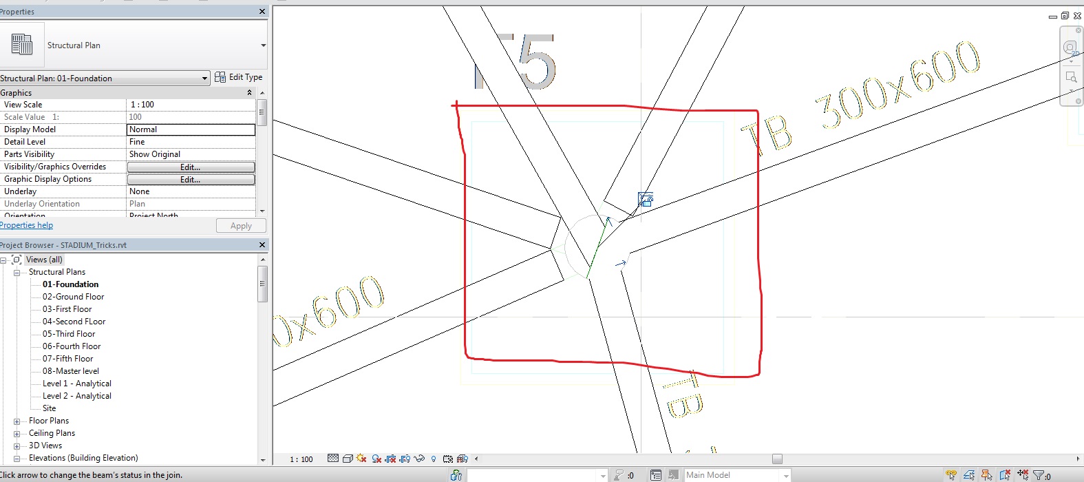Open Properties help link
The width and height of the screenshot is (1084, 482).
click(26, 225)
